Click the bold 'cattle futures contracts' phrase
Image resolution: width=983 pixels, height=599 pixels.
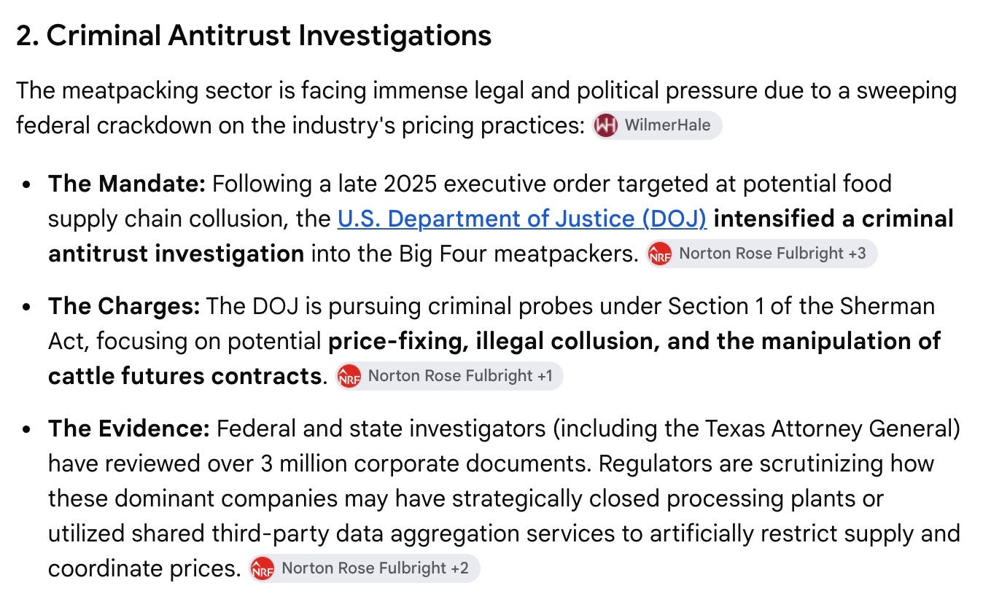coord(185,376)
